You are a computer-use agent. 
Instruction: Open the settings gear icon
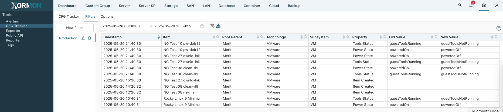[484, 5]
